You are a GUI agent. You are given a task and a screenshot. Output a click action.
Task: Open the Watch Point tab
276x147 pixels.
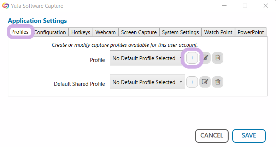(218, 32)
